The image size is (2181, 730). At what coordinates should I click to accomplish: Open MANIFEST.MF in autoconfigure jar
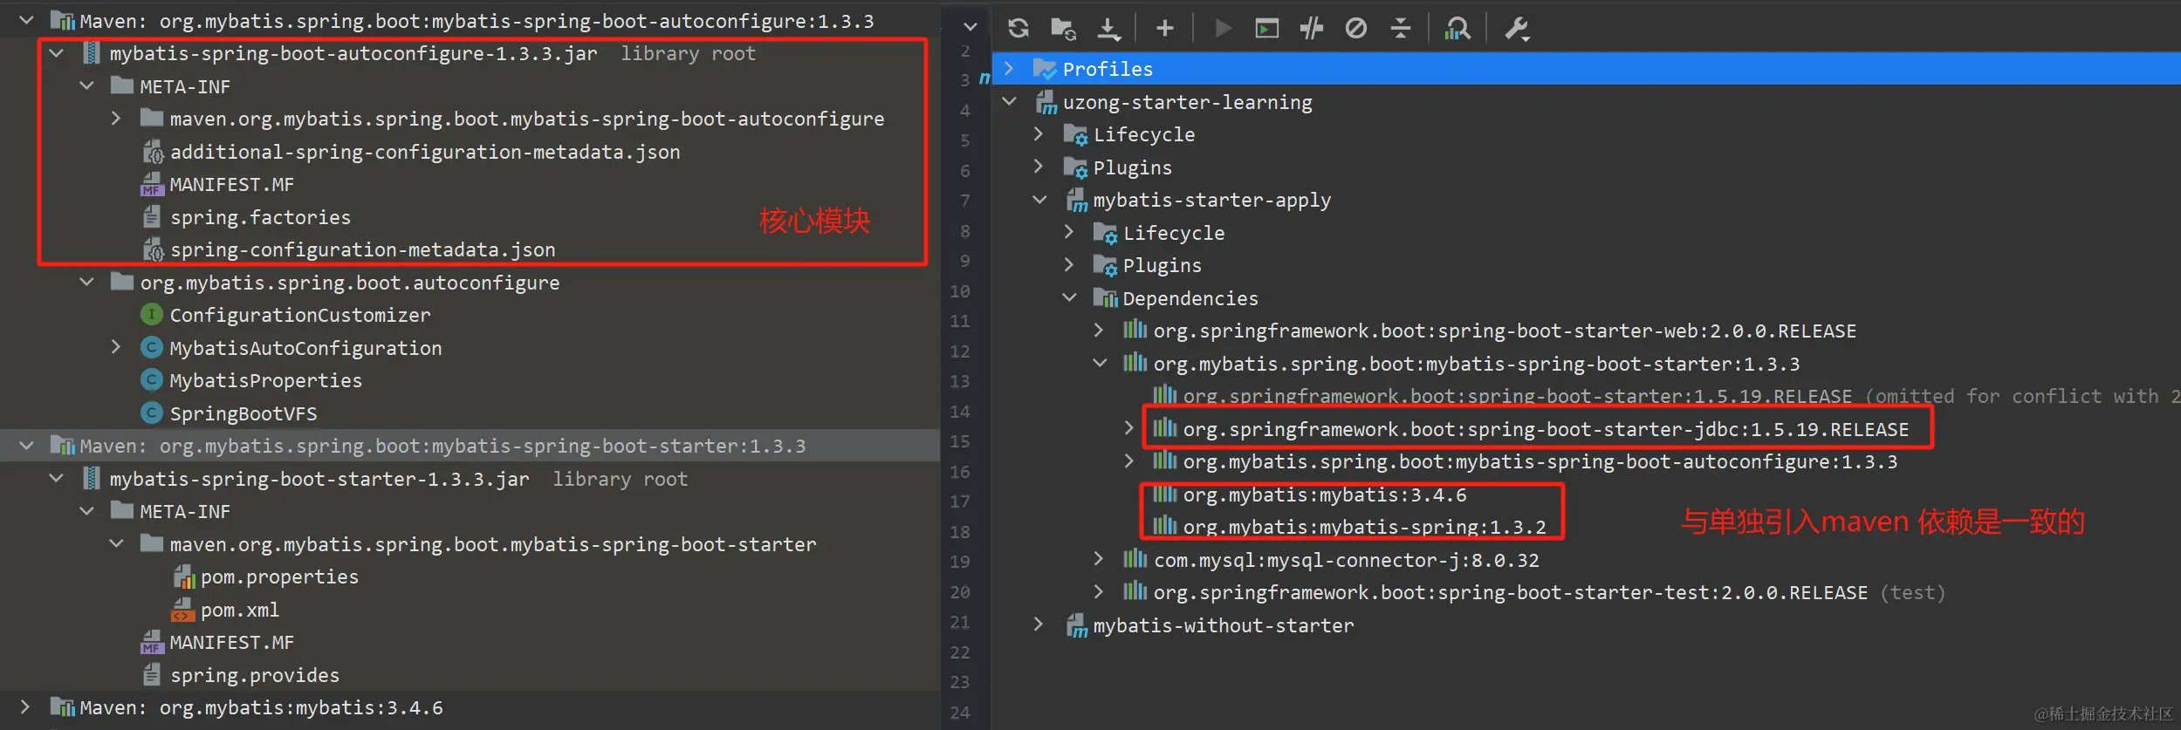[x=231, y=184]
